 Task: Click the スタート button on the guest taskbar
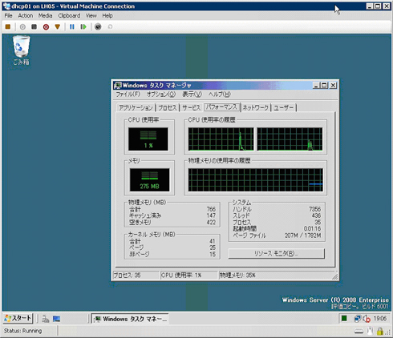point(18,318)
